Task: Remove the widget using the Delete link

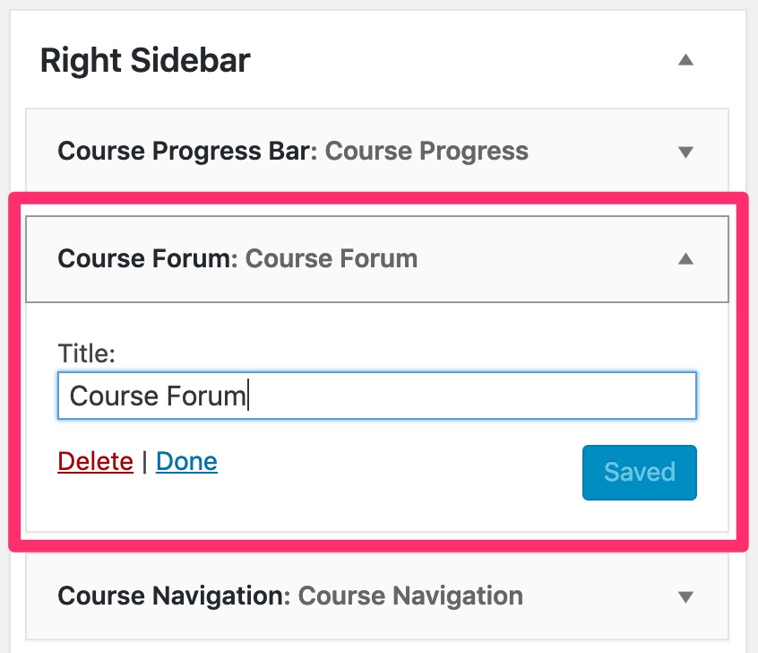Action: 95,461
